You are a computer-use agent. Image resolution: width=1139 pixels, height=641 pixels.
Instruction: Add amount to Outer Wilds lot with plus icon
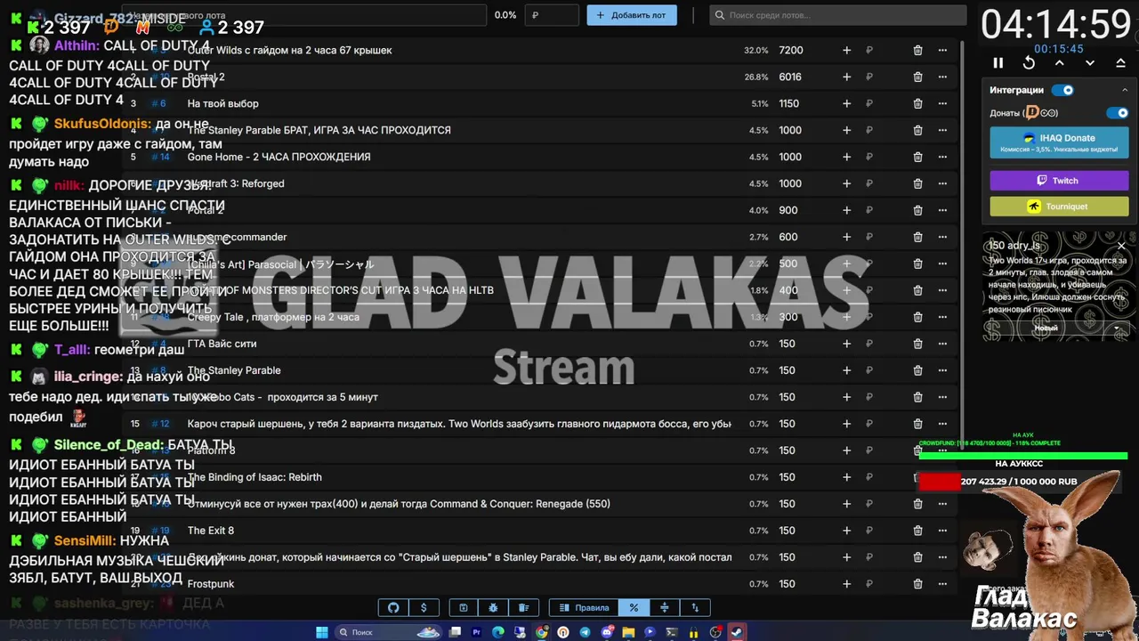846,50
